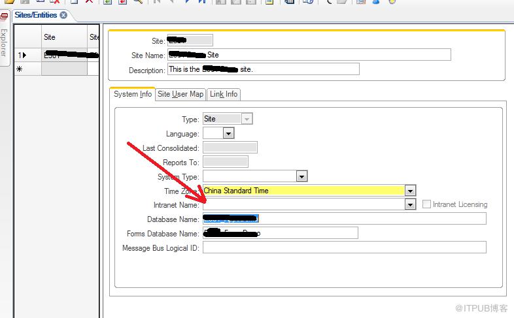514x318 pixels.
Task: Click the empty Site cell in new row
Action: (64, 69)
